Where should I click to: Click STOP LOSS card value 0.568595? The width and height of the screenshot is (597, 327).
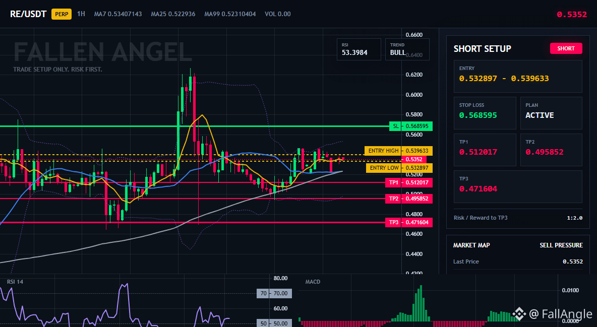tap(478, 115)
